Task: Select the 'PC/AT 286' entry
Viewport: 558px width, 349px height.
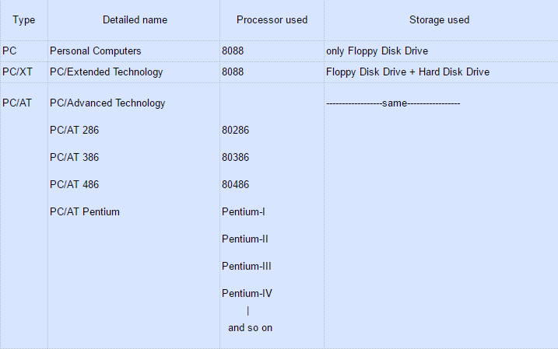Action: [x=74, y=131]
